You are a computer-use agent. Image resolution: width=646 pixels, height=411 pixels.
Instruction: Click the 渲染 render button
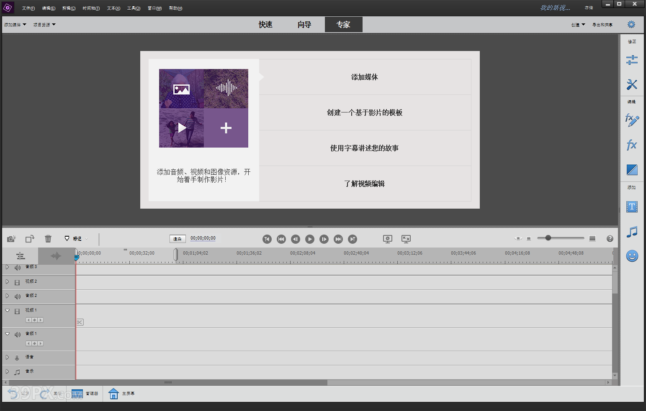[178, 239]
